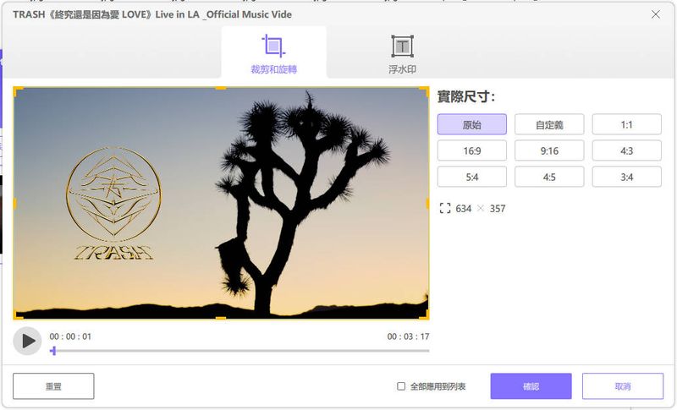Click the current time 00:00:01 label
Image resolution: width=677 pixels, height=410 pixels.
70,336
